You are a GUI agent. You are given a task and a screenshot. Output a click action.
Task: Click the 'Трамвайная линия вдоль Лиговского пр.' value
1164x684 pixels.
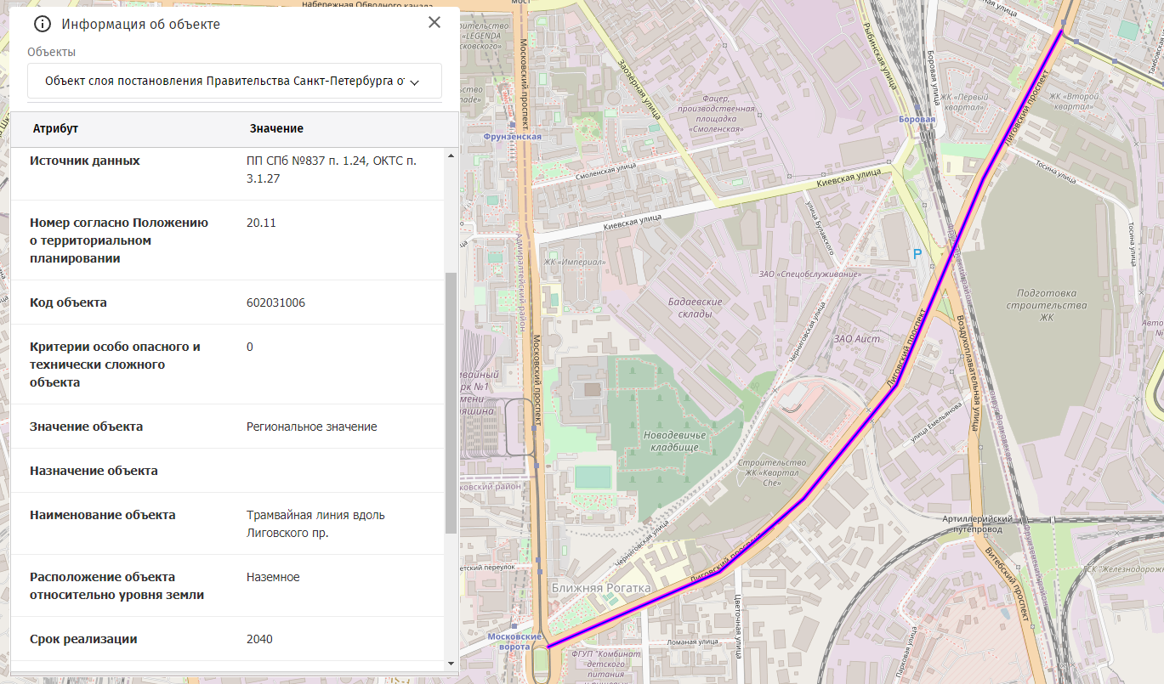315,524
